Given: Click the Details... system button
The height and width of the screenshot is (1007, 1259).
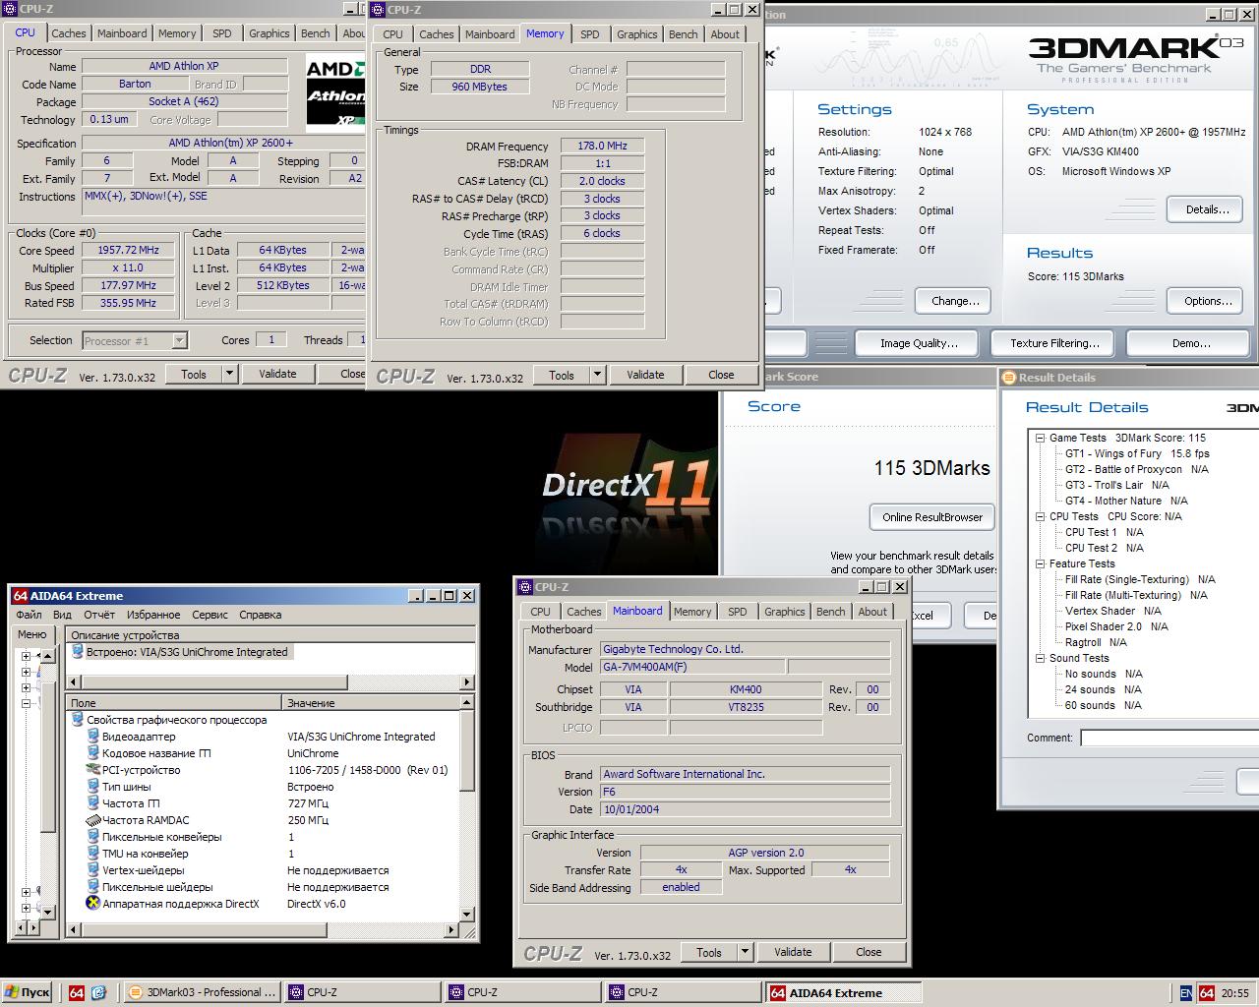Looking at the screenshot, I should 1206,209.
